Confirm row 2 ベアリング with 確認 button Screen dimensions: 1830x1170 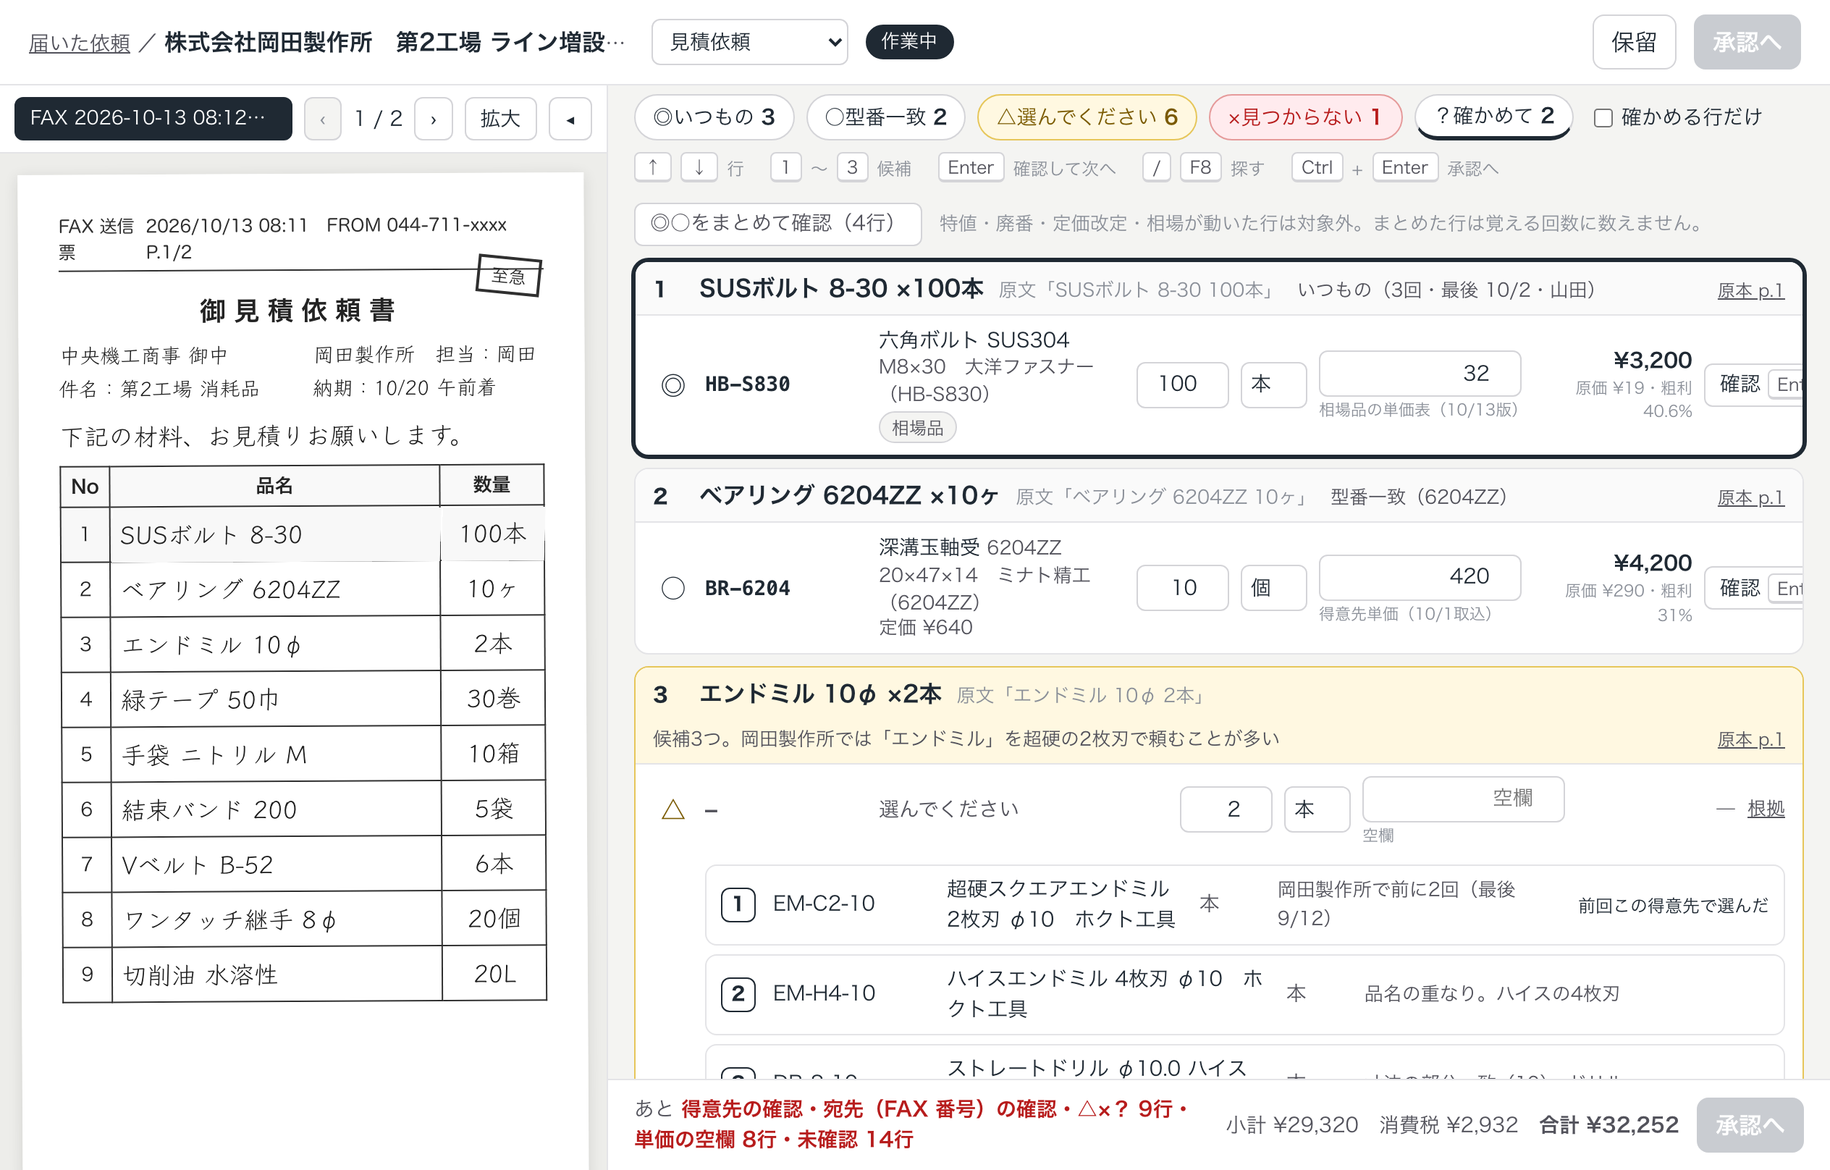pos(1753,588)
